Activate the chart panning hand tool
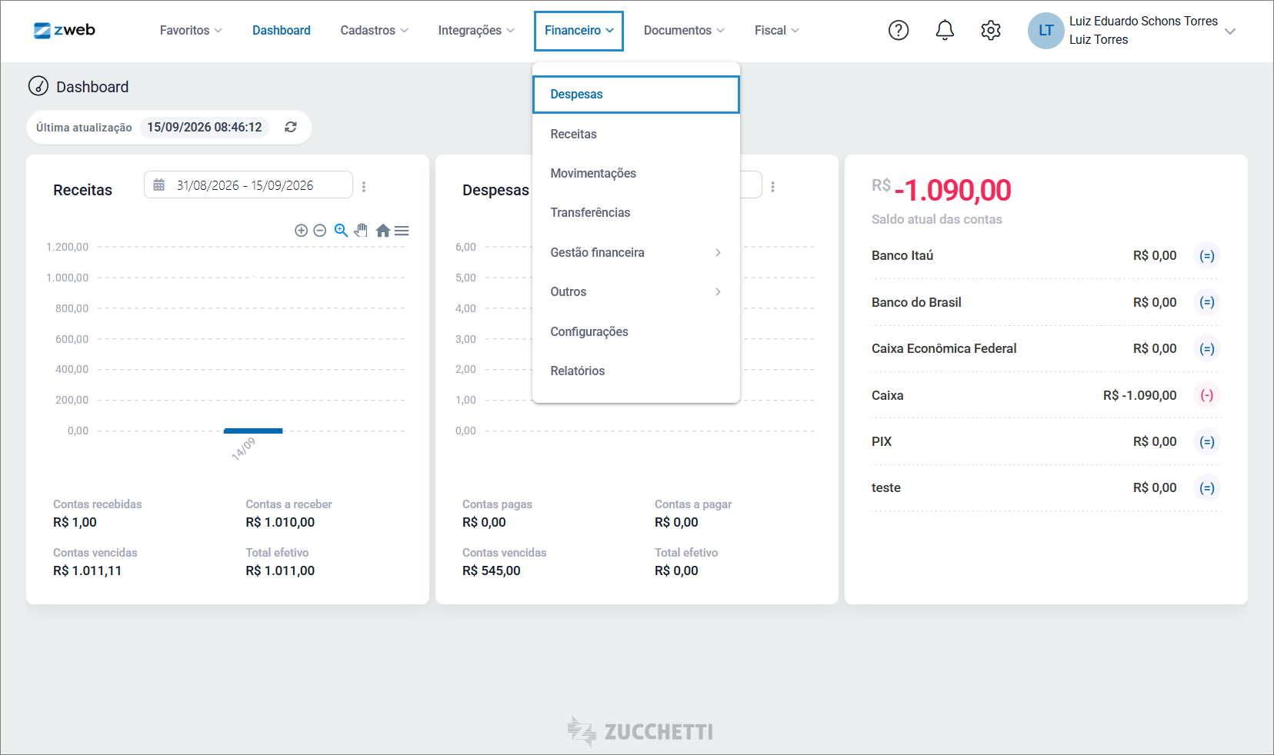1274x755 pixels. (x=362, y=231)
